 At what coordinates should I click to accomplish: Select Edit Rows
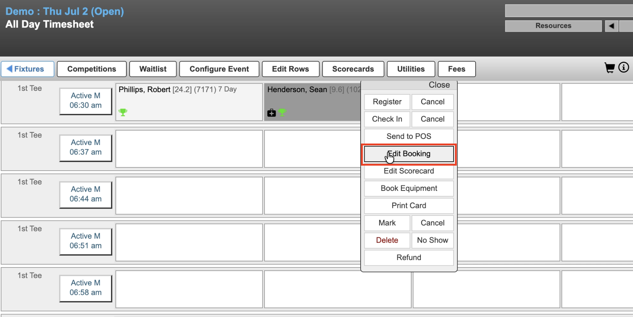coord(291,69)
